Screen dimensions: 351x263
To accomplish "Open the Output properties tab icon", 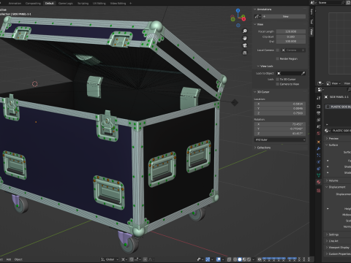I will point(319,113).
